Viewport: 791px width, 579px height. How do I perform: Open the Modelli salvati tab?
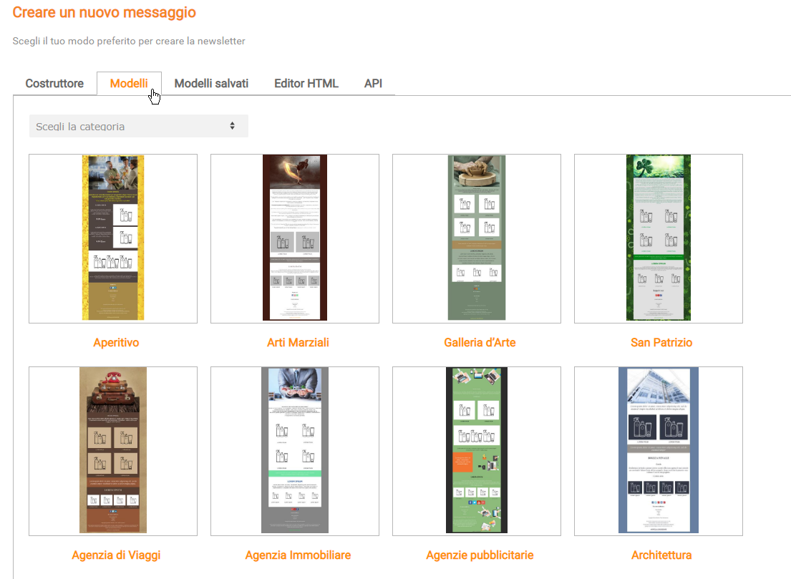pyautogui.click(x=211, y=84)
